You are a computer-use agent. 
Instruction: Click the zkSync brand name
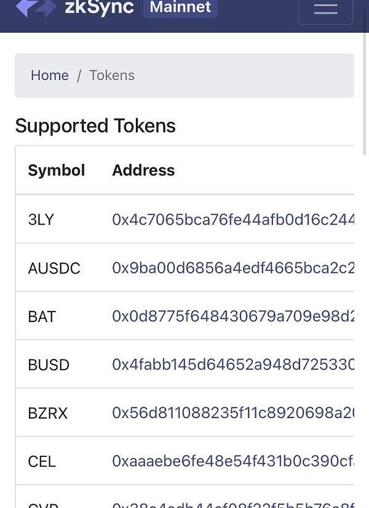pyautogui.click(x=99, y=7)
